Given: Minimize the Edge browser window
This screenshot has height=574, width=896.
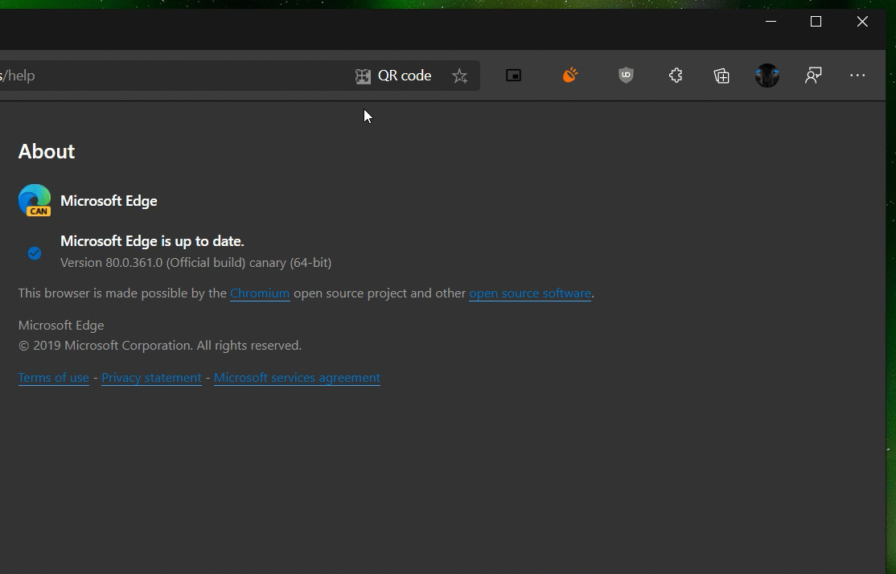Looking at the screenshot, I should (771, 22).
